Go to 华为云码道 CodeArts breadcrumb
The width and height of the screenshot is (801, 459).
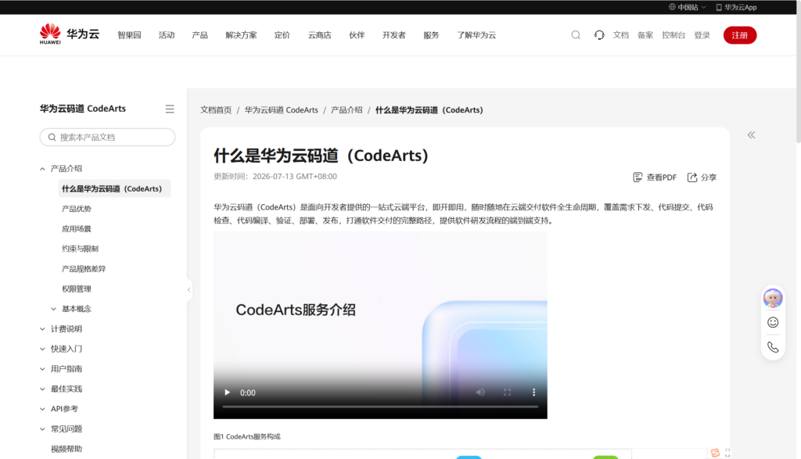281,109
